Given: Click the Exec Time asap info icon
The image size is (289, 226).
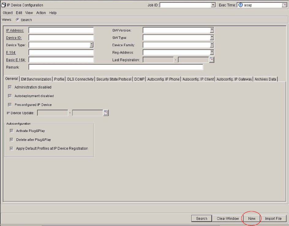Looking at the screenshot, I should [241, 5].
